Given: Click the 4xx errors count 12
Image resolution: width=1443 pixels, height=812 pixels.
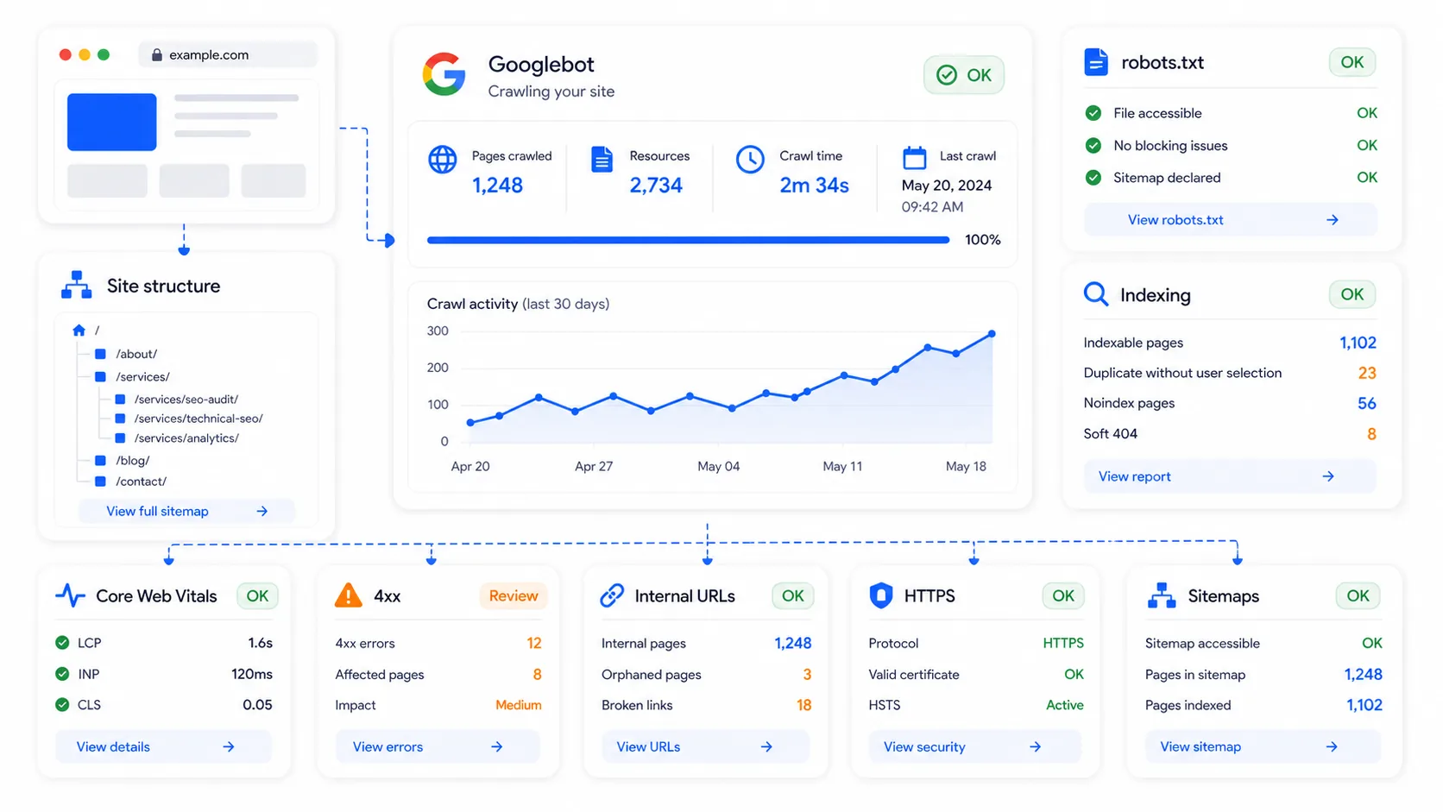Looking at the screenshot, I should [534, 643].
